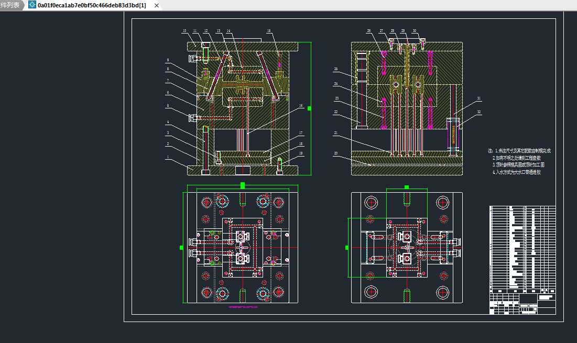Close the open drawing tab
Screen dimensions: 577x343
point(157,5)
